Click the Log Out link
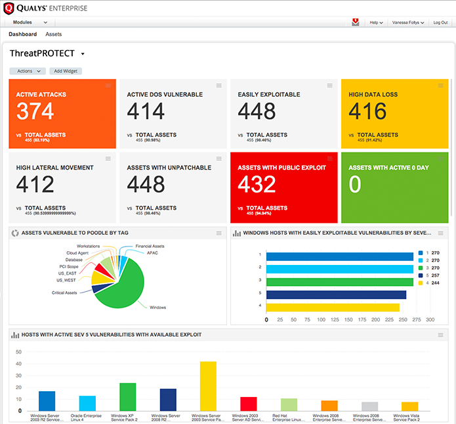 pyautogui.click(x=440, y=22)
